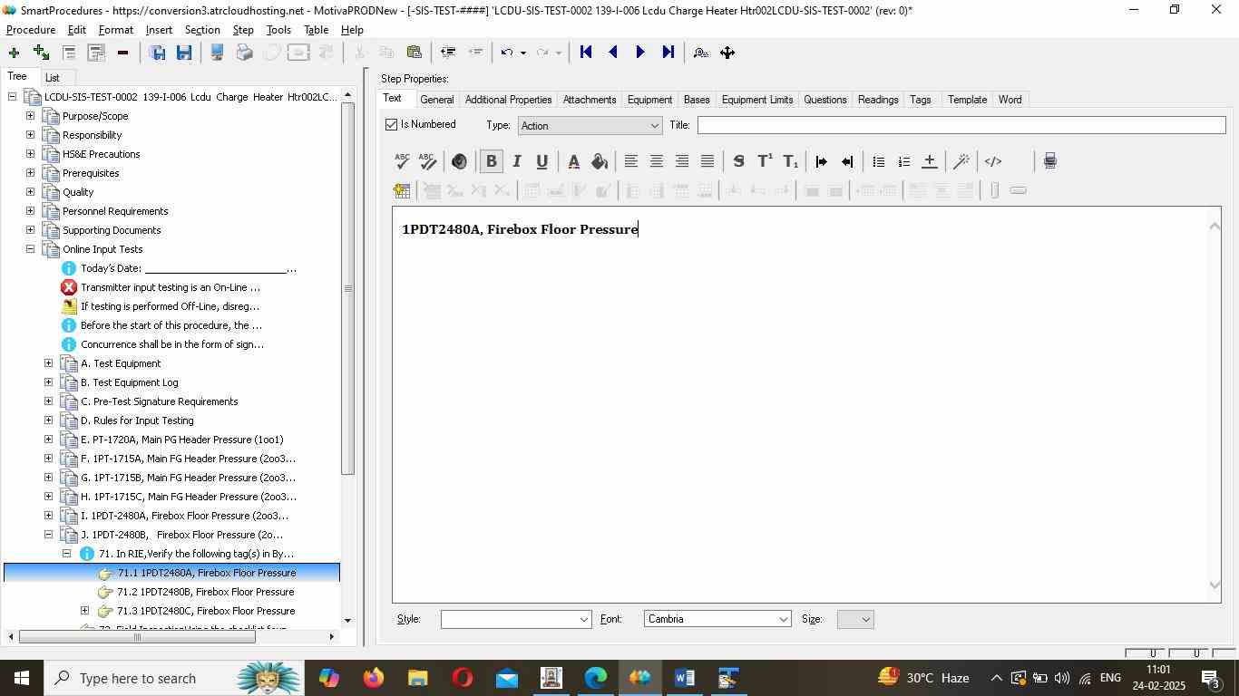1239x696 pixels.
Task: Decrease indent in editor toolbar
Action: coord(846,161)
